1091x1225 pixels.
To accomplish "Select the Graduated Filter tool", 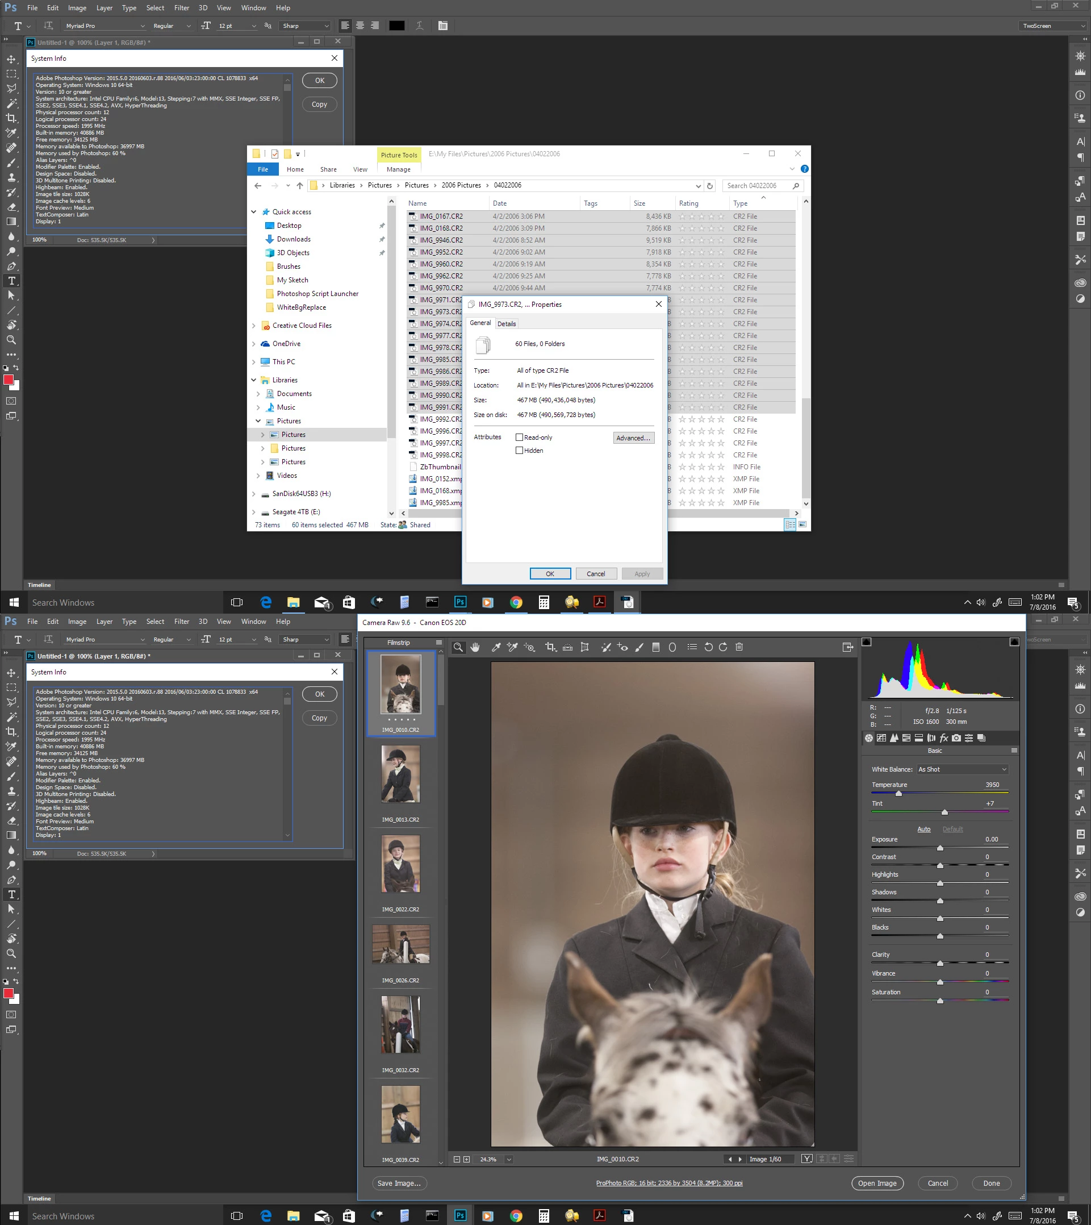I will point(656,647).
